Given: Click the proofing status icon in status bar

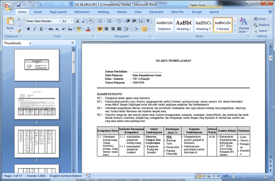Looking at the screenshot, I should coord(88,176).
